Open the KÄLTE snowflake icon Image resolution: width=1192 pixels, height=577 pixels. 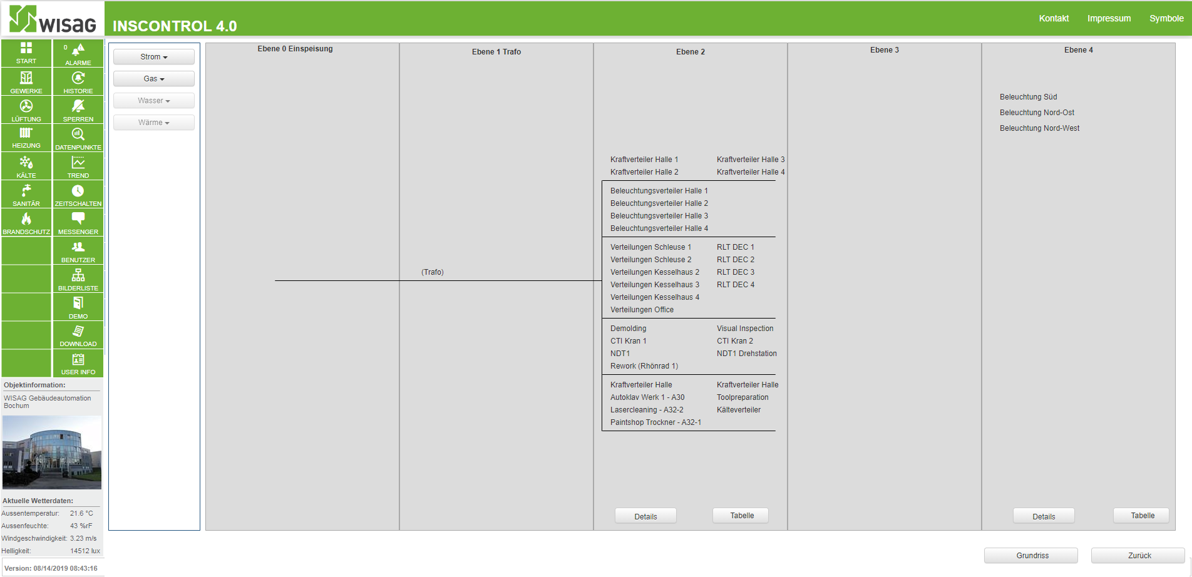(26, 162)
